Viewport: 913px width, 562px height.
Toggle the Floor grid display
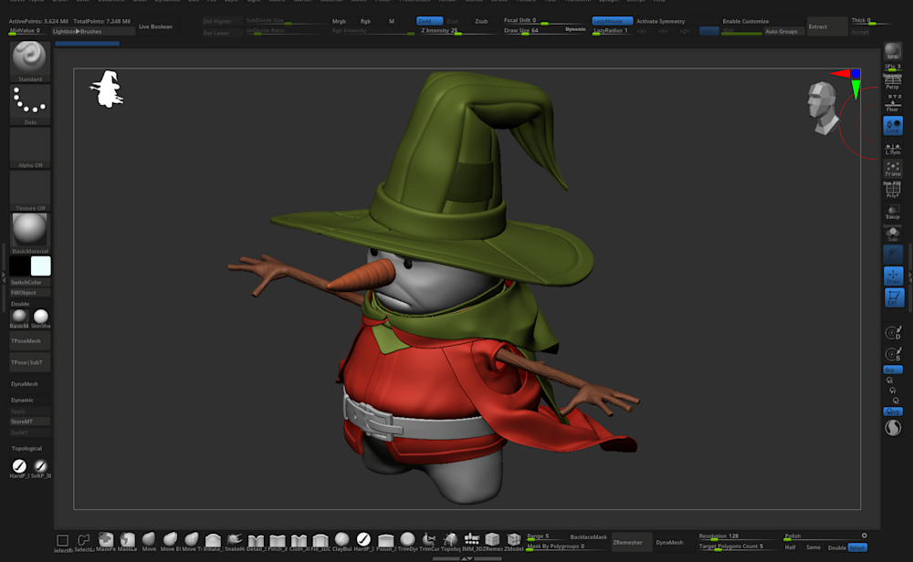pos(893,104)
